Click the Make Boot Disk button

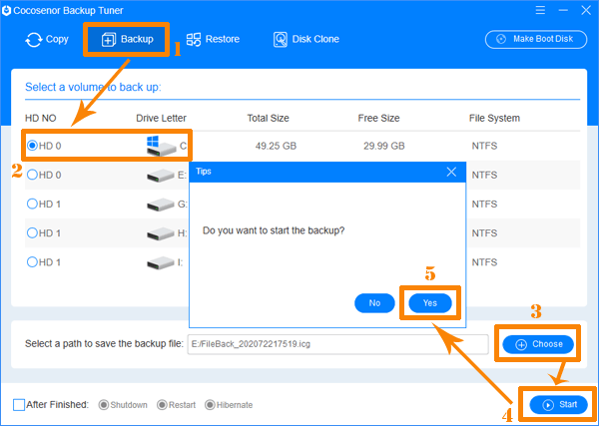click(536, 39)
